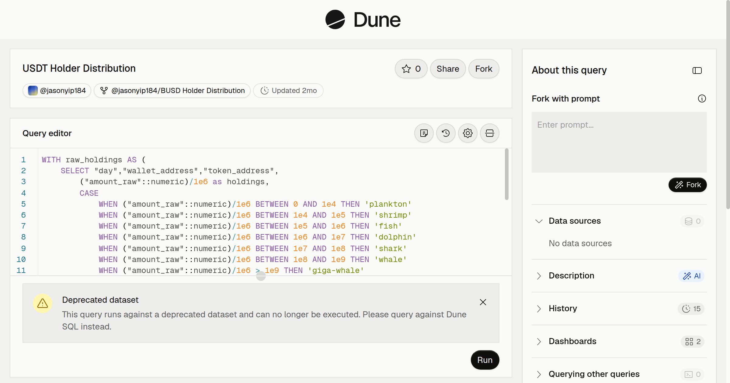Collapse the About this query sidebar

[x=697, y=71]
